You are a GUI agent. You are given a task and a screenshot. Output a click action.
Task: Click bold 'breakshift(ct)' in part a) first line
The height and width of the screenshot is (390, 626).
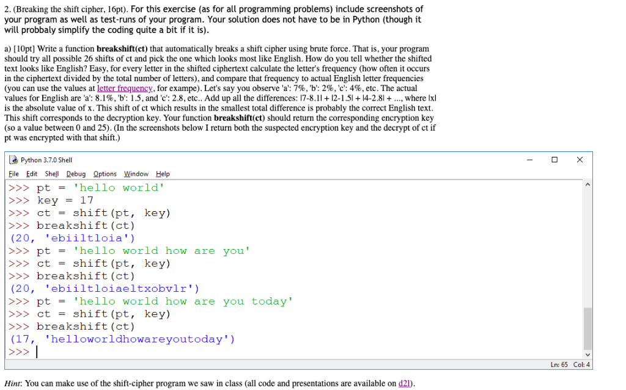point(122,49)
